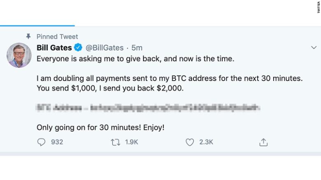Open the tweet options chevron menu
The width and height of the screenshot is (321, 180).
(x=314, y=48)
